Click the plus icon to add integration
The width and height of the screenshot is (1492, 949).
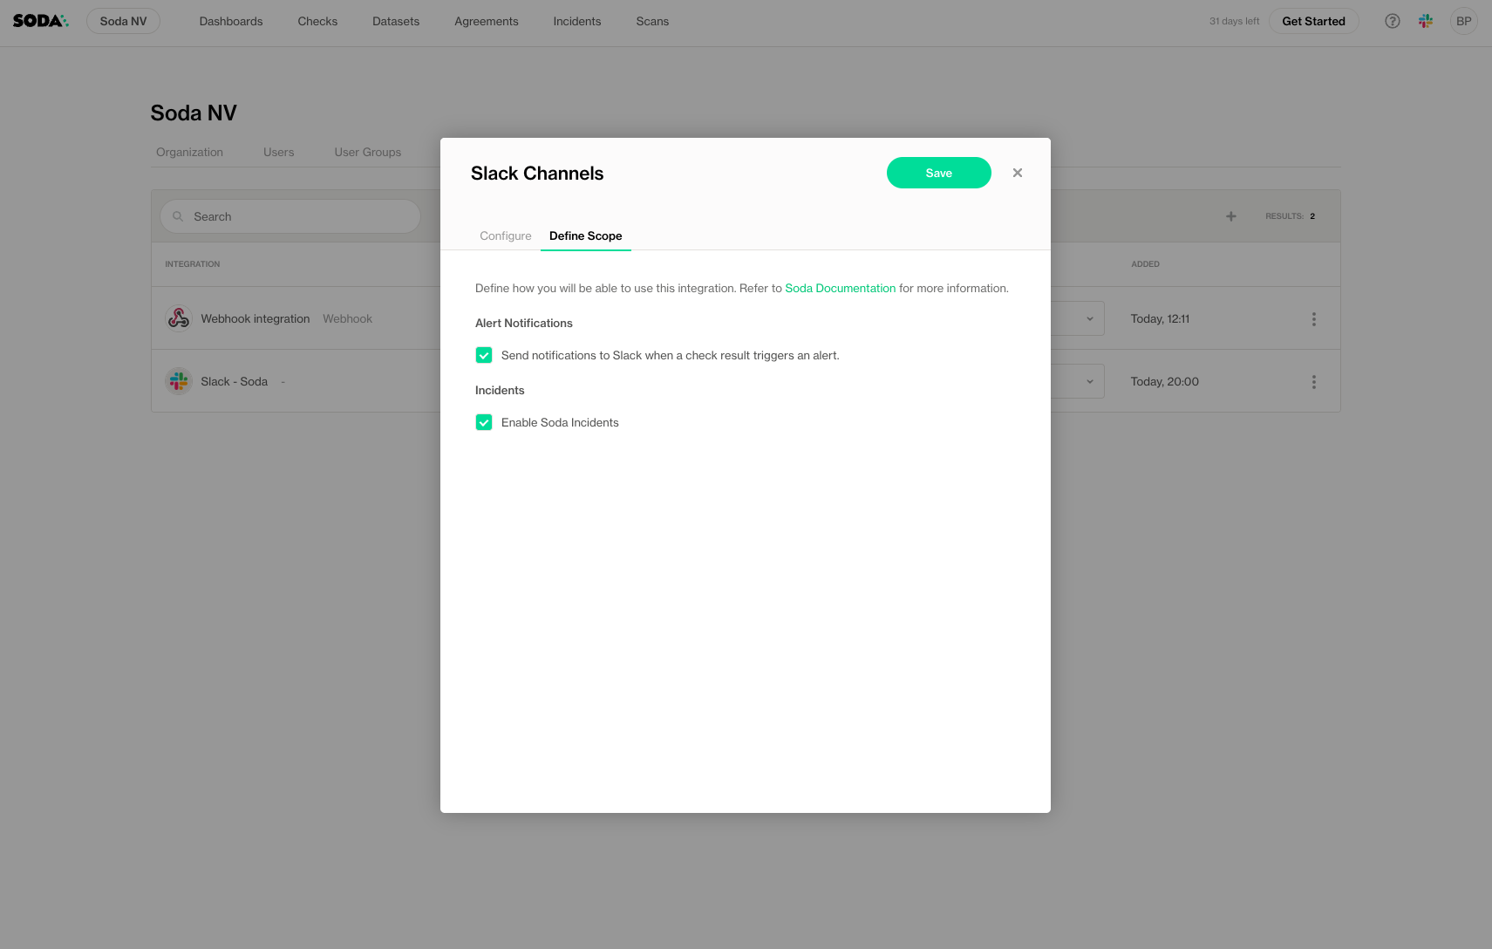point(1230,216)
